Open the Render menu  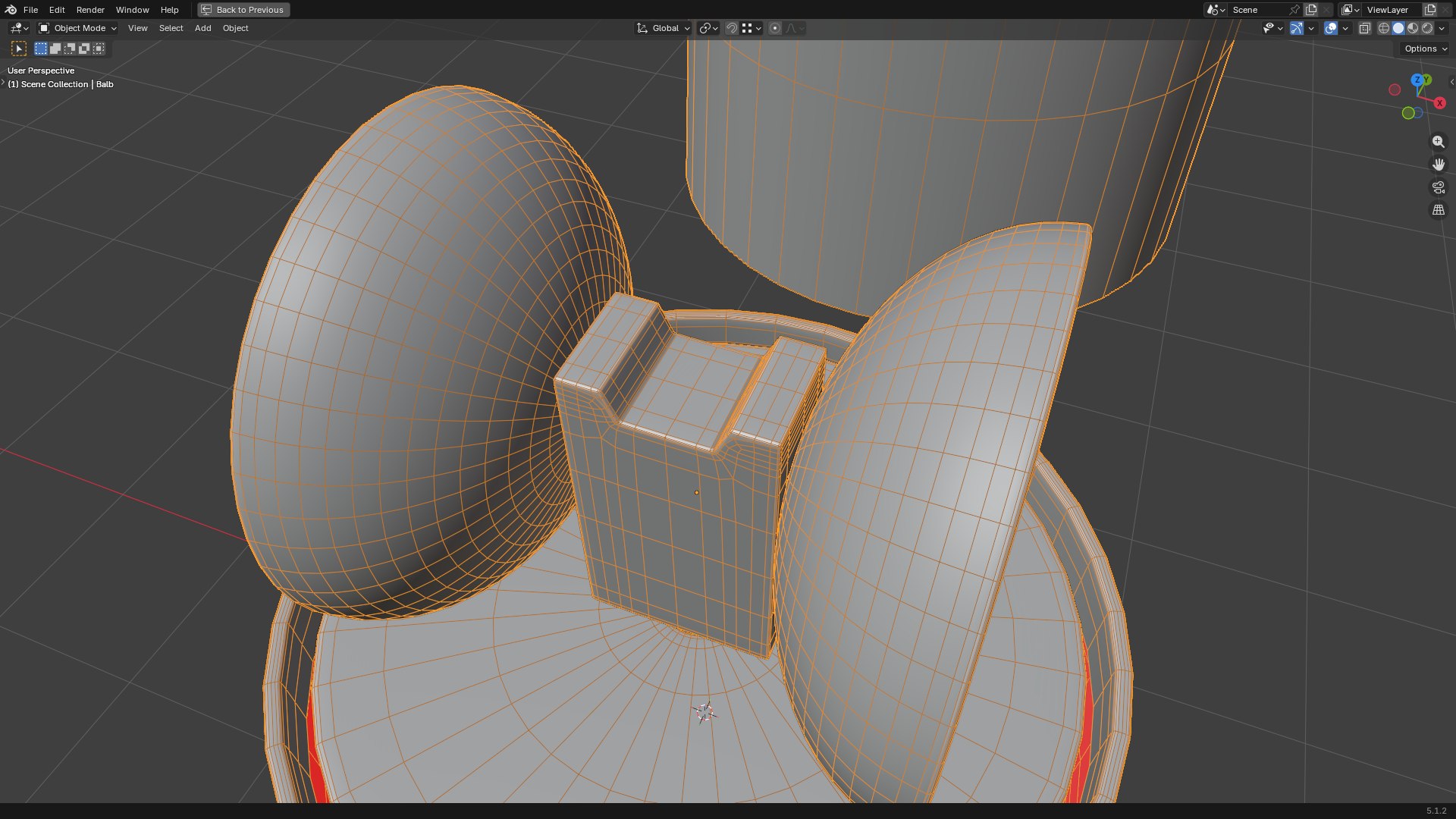(x=90, y=10)
